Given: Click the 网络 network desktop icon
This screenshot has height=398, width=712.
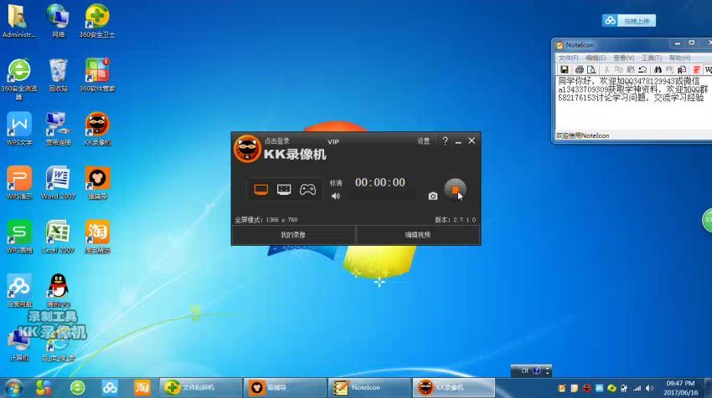Looking at the screenshot, I should click(x=58, y=21).
